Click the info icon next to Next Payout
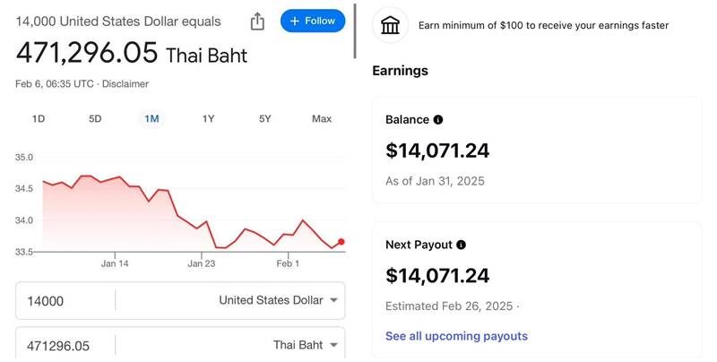The width and height of the screenshot is (717, 362). [461, 245]
